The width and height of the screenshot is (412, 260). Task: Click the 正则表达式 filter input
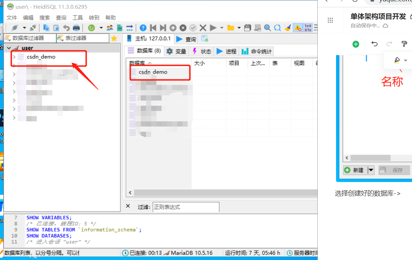(186, 207)
